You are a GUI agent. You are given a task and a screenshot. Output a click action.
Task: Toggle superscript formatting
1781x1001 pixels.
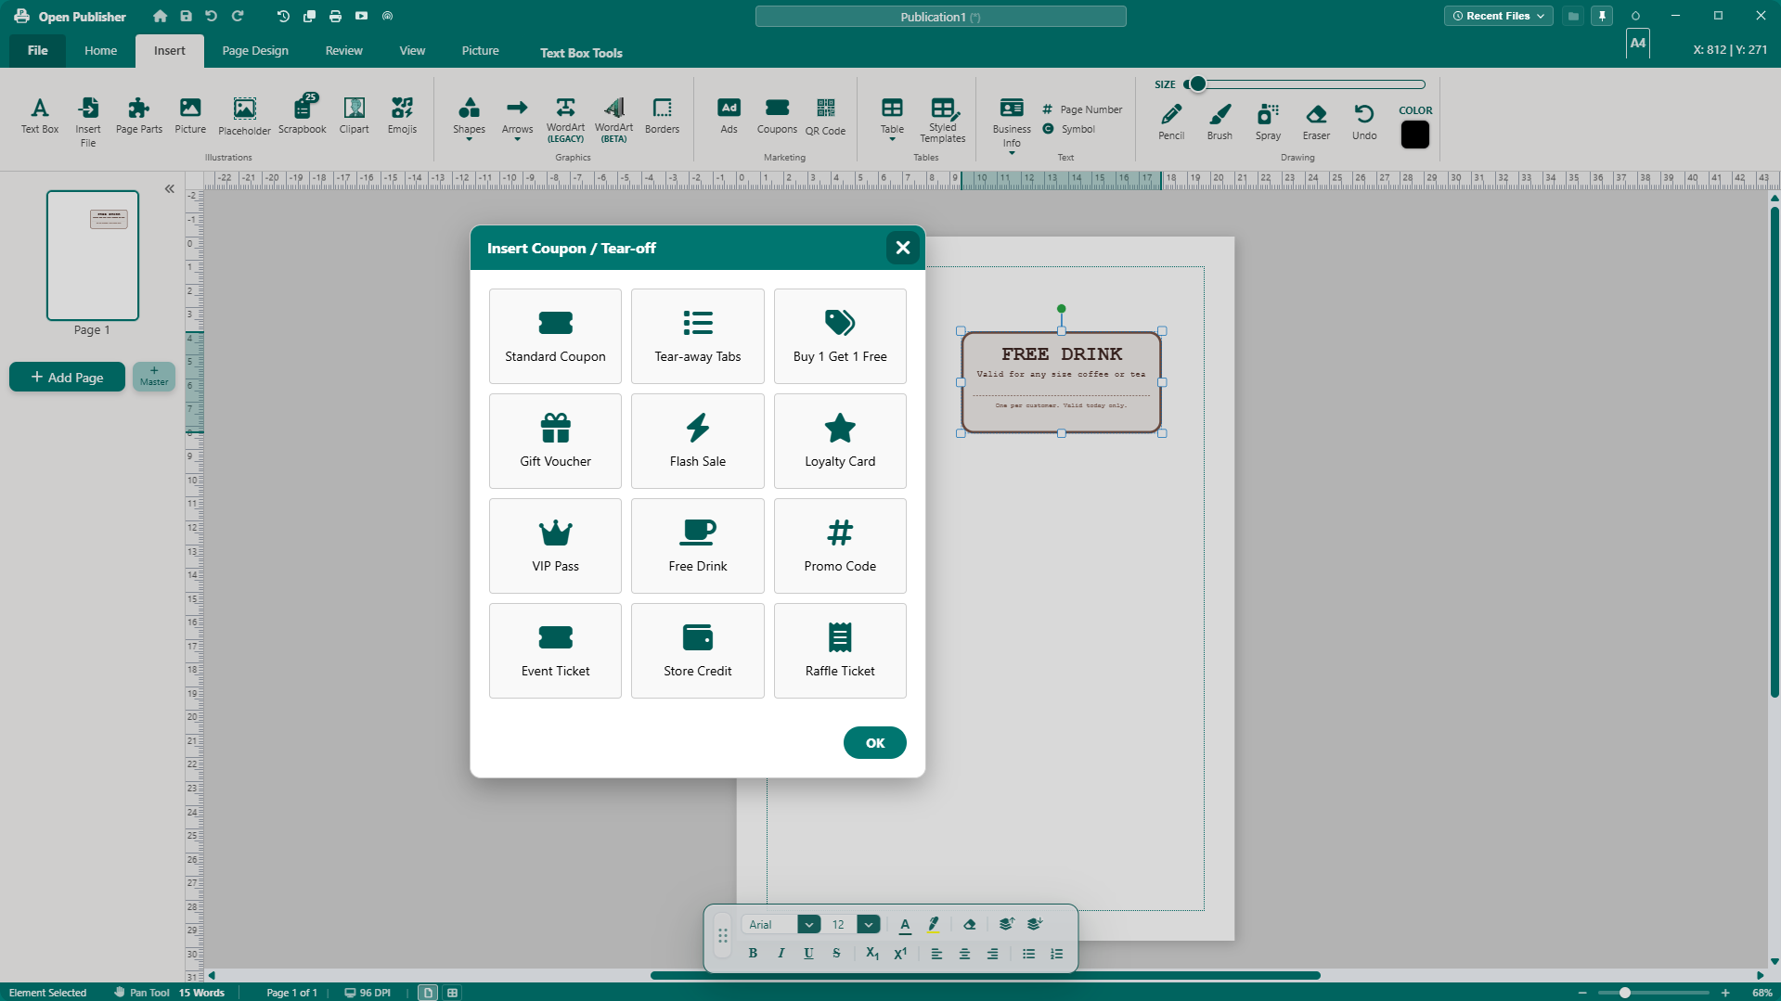[899, 953]
